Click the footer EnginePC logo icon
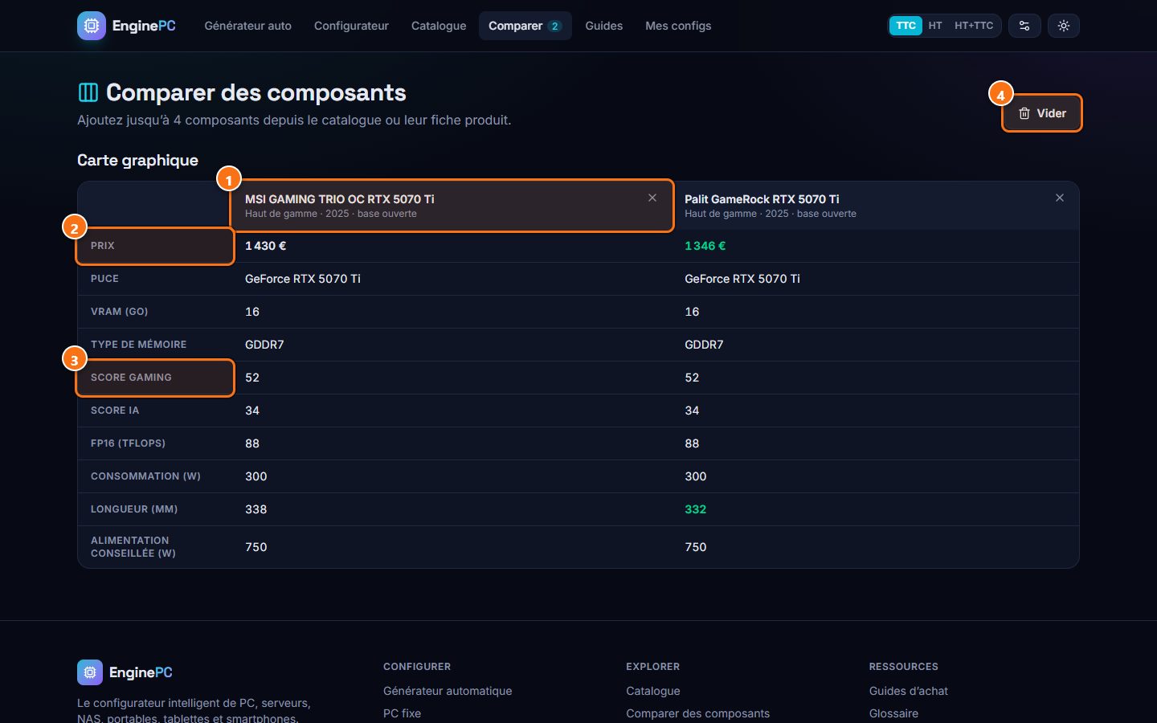This screenshot has height=723, width=1157. [90, 672]
